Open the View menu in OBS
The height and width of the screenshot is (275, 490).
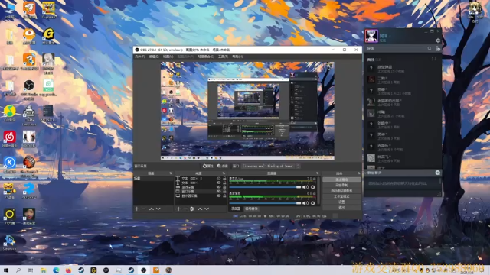[168, 57]
